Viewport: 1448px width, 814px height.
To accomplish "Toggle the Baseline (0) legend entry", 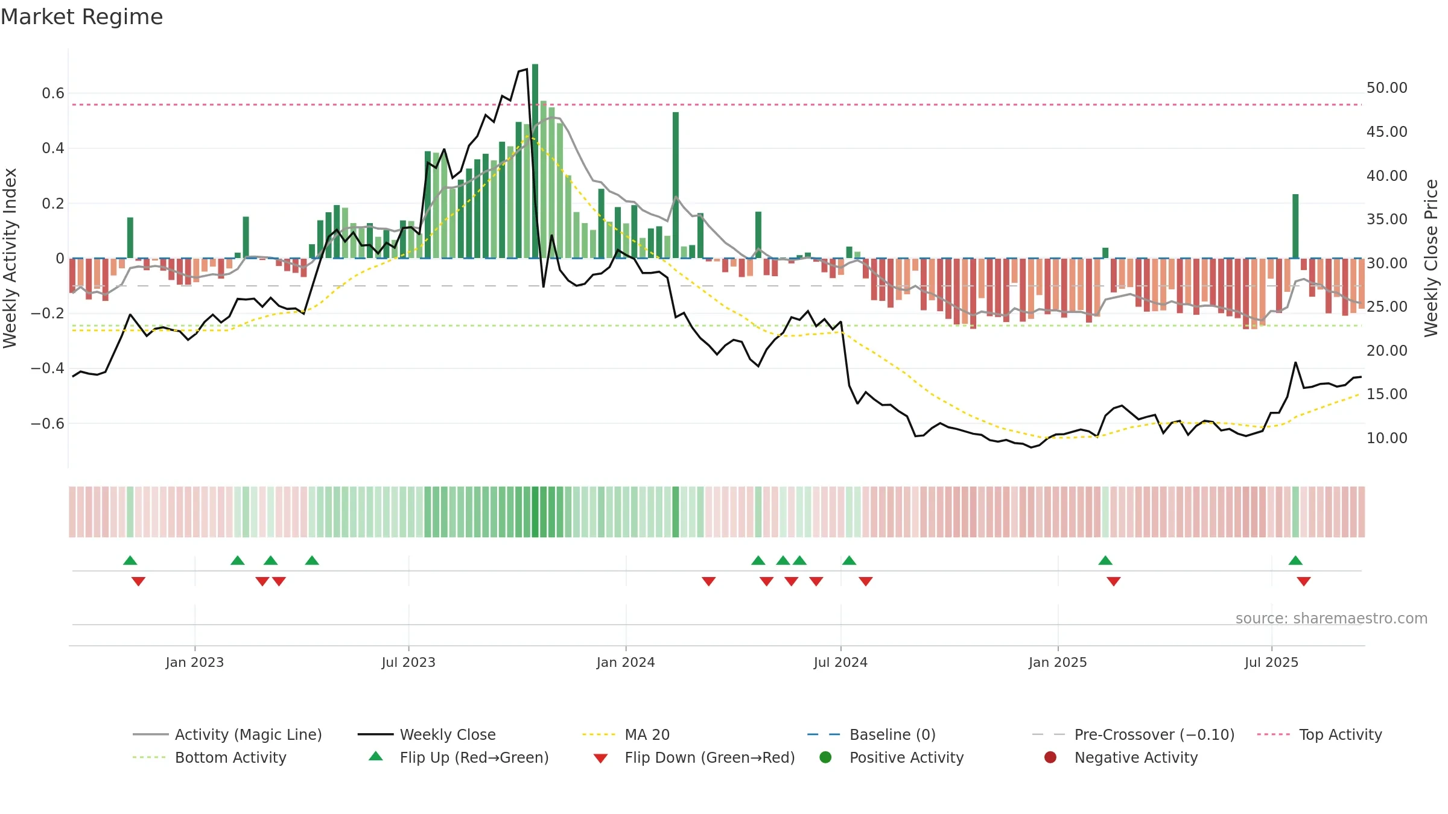I will click(871, 734).
